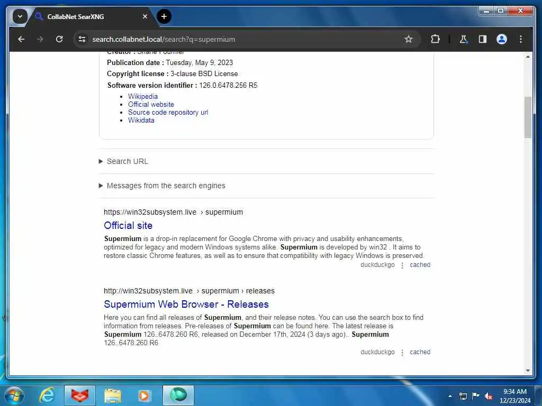Open the tab search dropdown

20,16
